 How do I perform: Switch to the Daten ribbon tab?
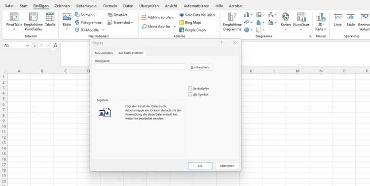click(128, 6)
